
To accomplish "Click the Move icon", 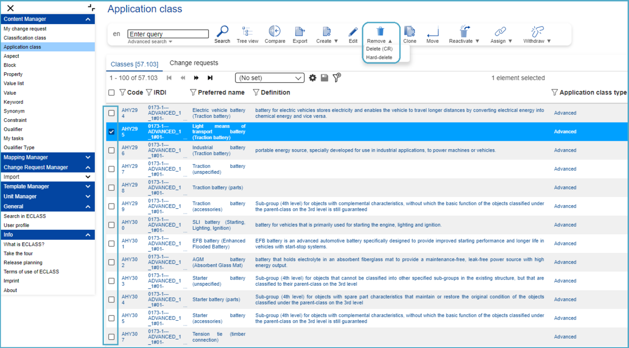I will pyautogui.click(x=432, y=32).
